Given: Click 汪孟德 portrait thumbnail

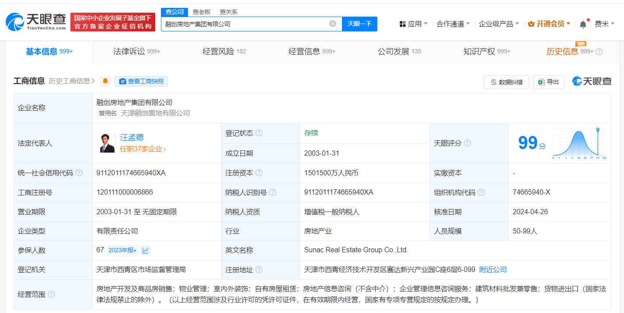Looking at the screenshot, I should click(x=106, y=143).
